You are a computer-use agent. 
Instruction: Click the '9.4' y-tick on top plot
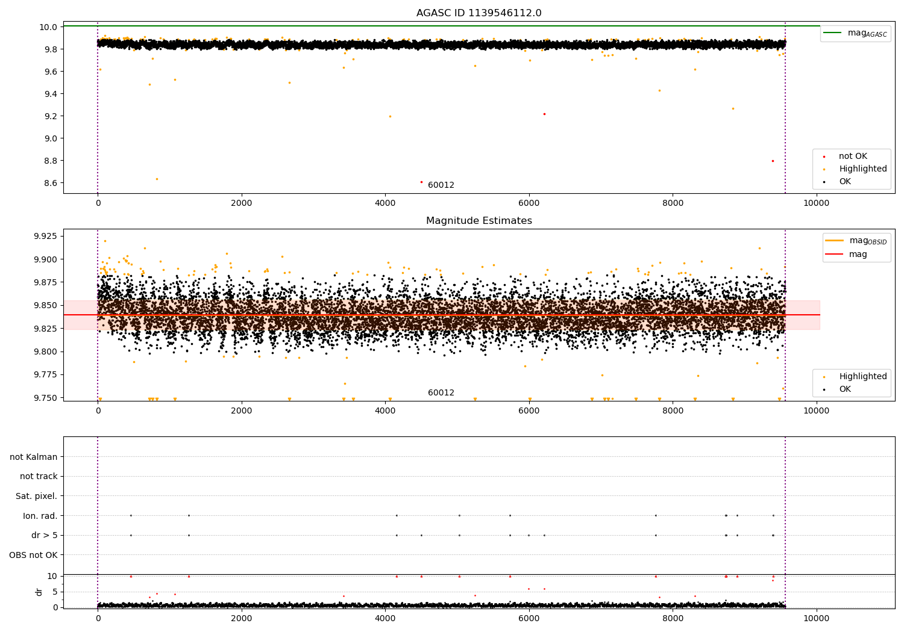click(x=51, y=94)
